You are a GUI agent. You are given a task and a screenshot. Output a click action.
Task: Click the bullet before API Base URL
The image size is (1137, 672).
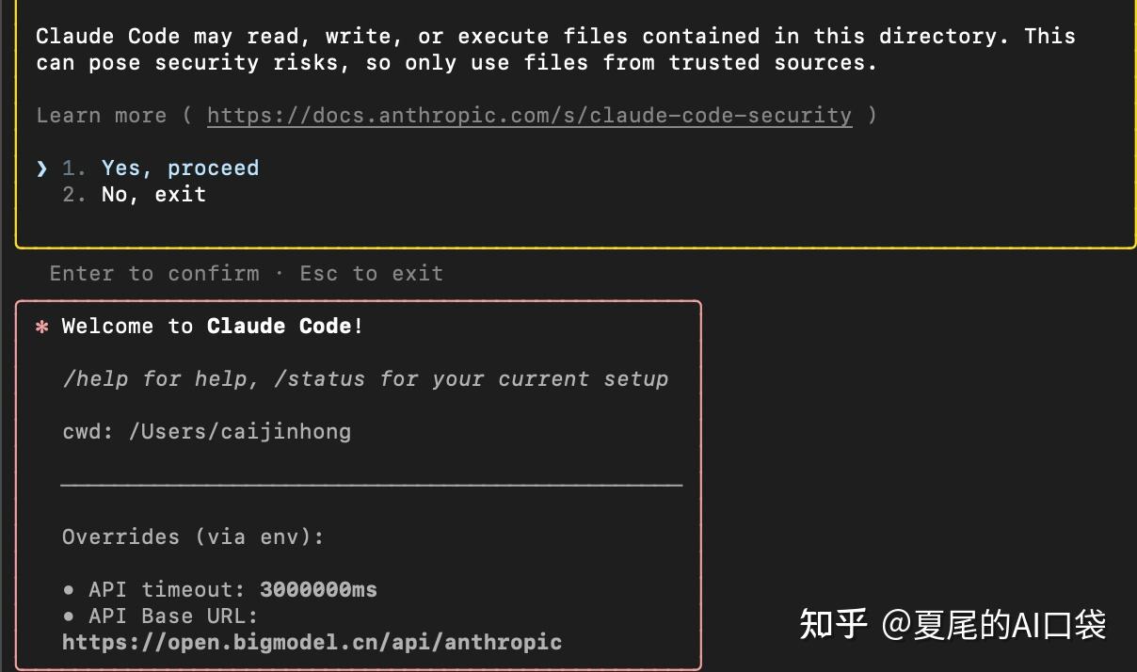69,616
